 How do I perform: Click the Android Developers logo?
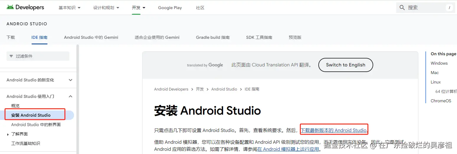(25, 7)
